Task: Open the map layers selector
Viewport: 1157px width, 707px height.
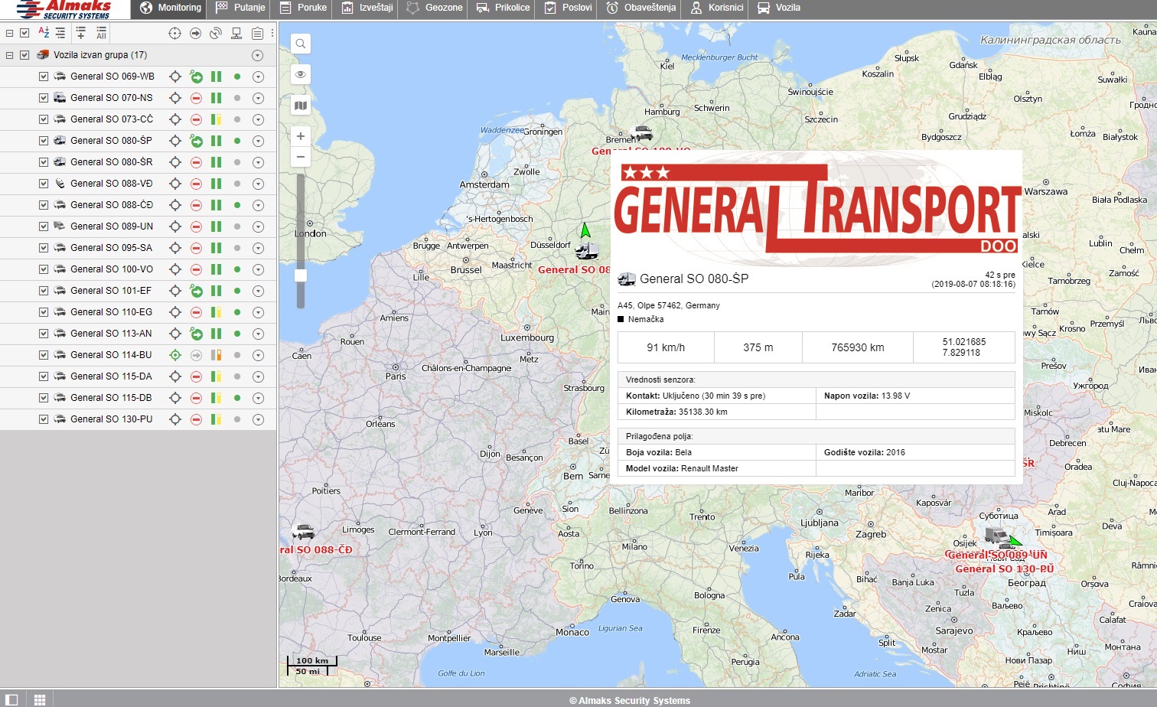Action: pyautogui.click(x=301, y=106)
